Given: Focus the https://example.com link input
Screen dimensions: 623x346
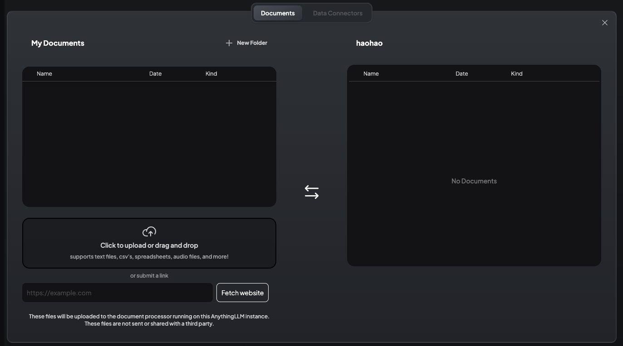Looking at the screenshot, I should click(118, 293).
